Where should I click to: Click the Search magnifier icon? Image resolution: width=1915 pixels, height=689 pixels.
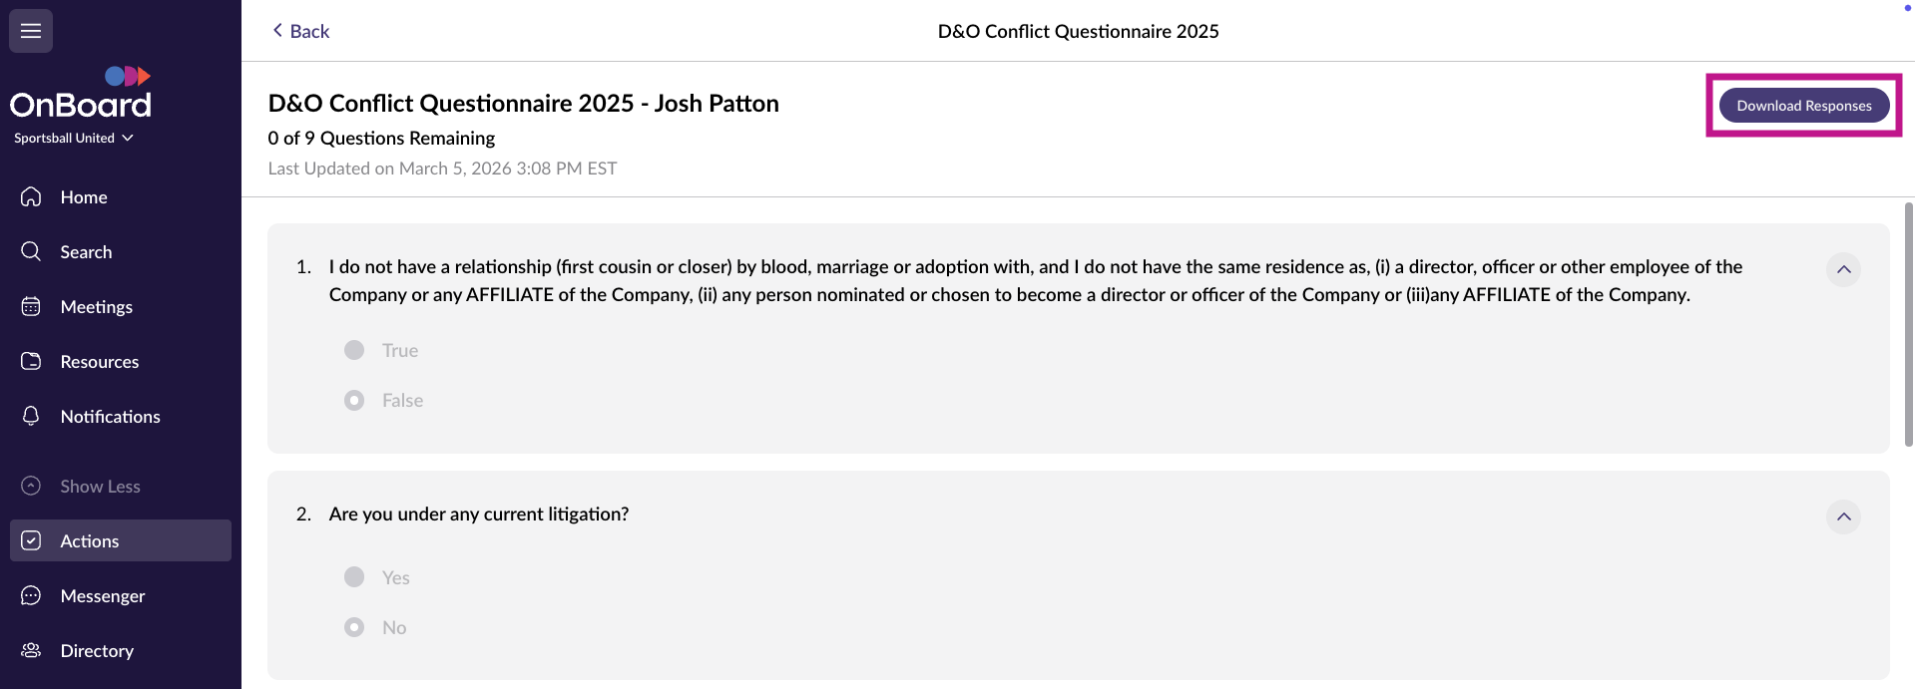(x=31, y=251)
